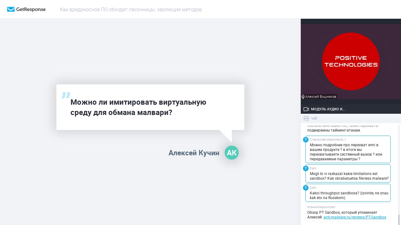Viewport: 401px width, 225px height.
Task: Click the name Алексей Кучин under the quote
Action: point(194,153)
